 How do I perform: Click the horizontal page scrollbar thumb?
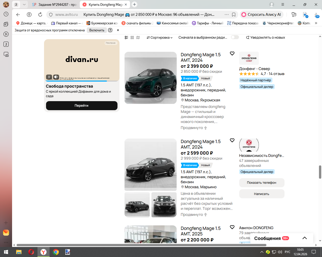click(x=141, y=245)
